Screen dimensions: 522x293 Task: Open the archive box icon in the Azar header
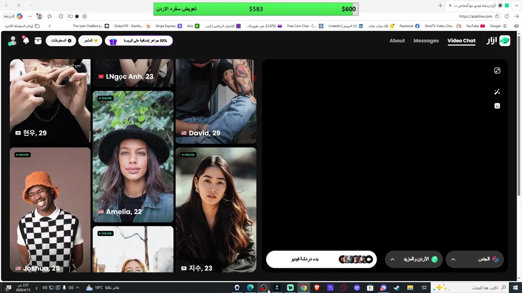coord(38,41)
